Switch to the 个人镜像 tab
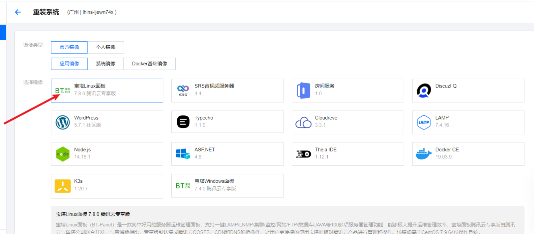 [105, 47]
